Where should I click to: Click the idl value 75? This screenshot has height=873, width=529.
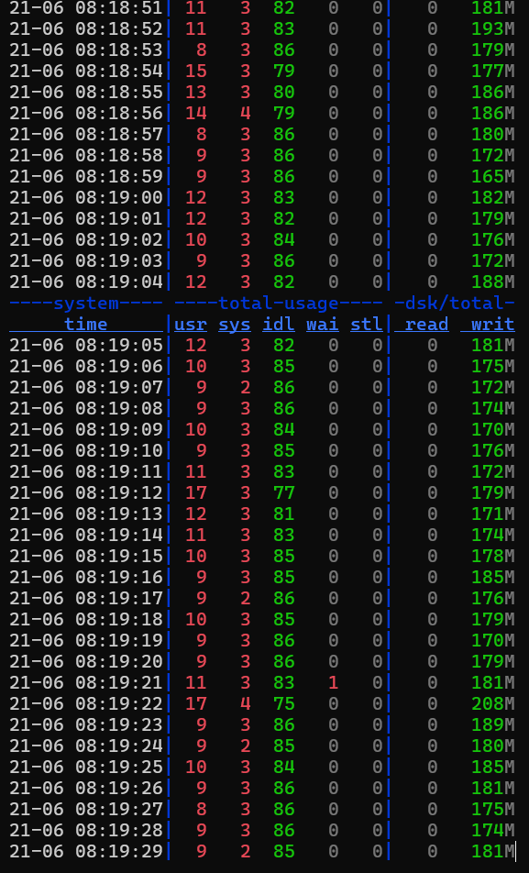tap(284, 704)
